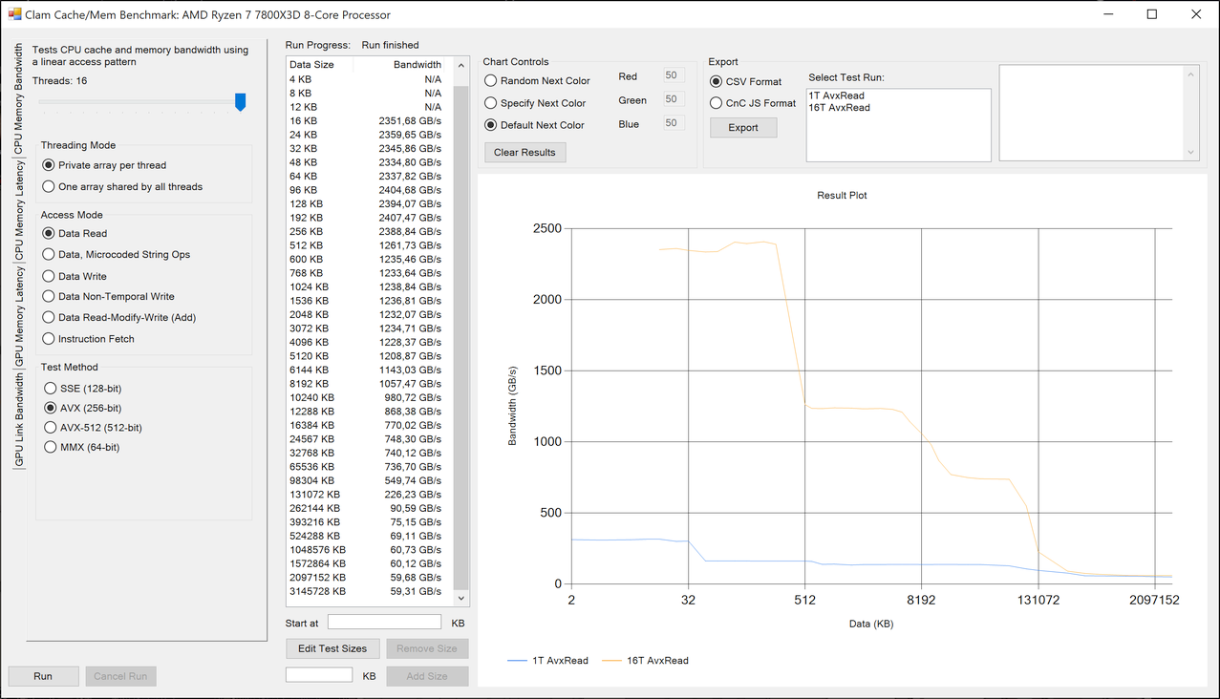Enable Random Next Color option
The image size is (1220, 699).
coord(491,81)
